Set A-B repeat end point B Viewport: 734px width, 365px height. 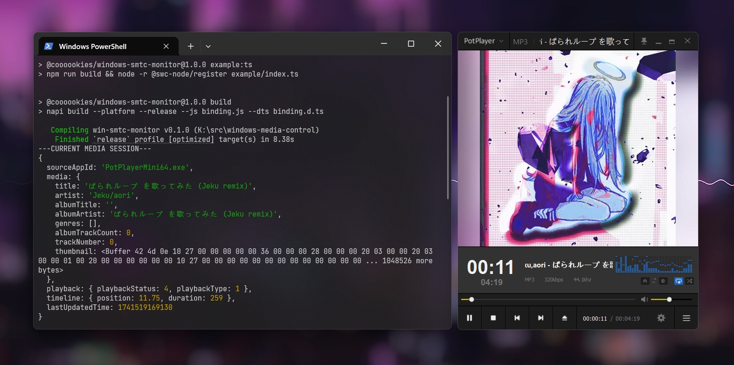click(x=663, y=281)
